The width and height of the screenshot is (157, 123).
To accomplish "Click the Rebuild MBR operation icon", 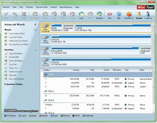I will tap(6, 57).
